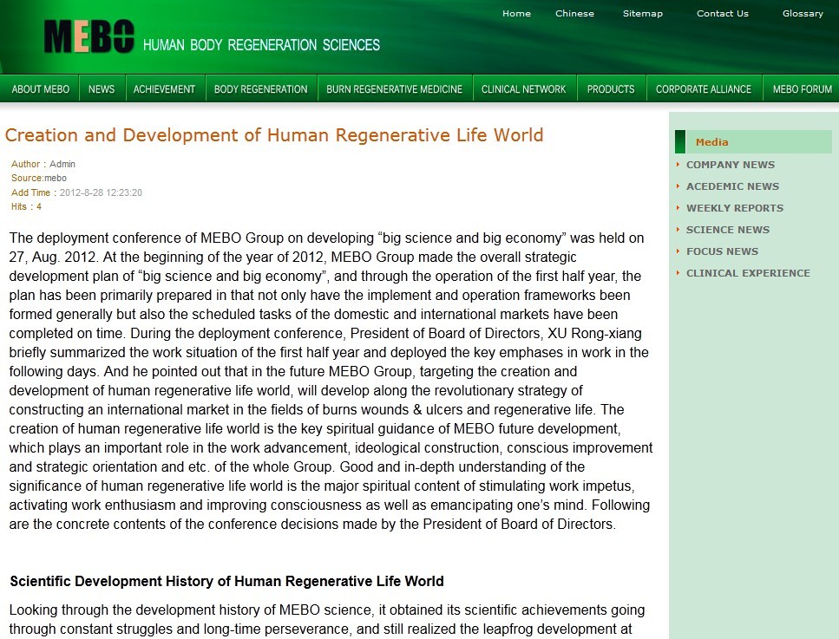Click the Add Time '2012-8-28 12:23:20'
This screenshot has width=839, height=639.
[101, 192]
